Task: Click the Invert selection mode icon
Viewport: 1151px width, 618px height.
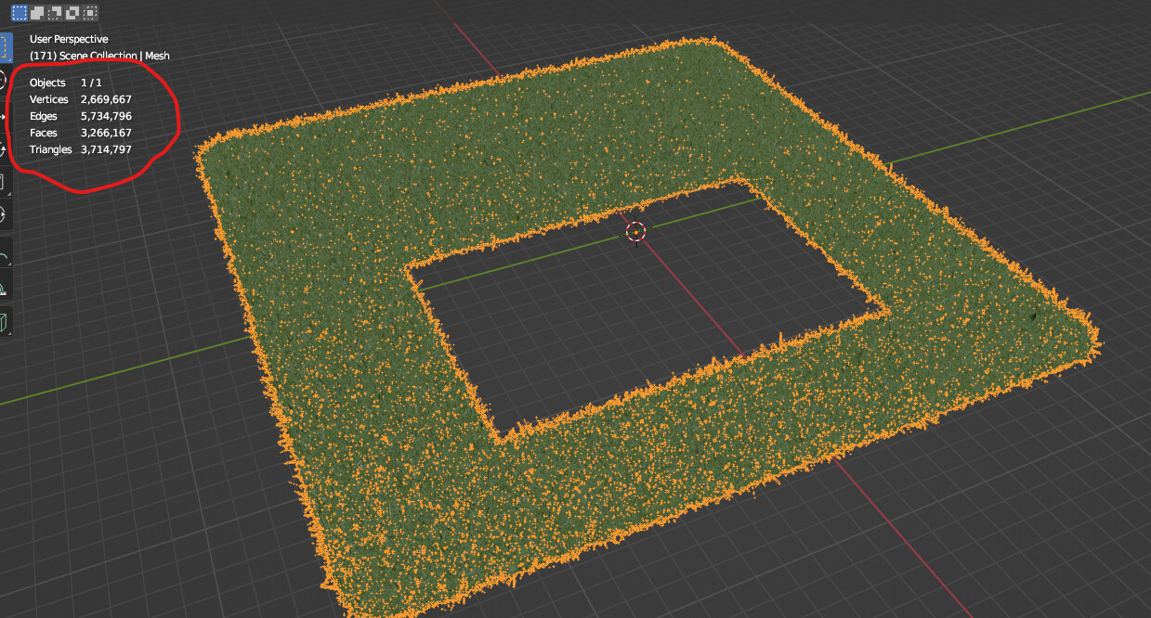Action: tap(71, 13)
